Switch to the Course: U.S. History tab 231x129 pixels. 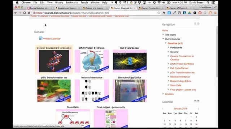pyautogui.click(x=95, y=8)
